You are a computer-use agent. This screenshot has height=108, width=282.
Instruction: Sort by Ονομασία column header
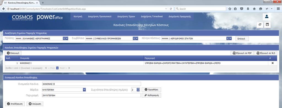[x=81, y=58]
